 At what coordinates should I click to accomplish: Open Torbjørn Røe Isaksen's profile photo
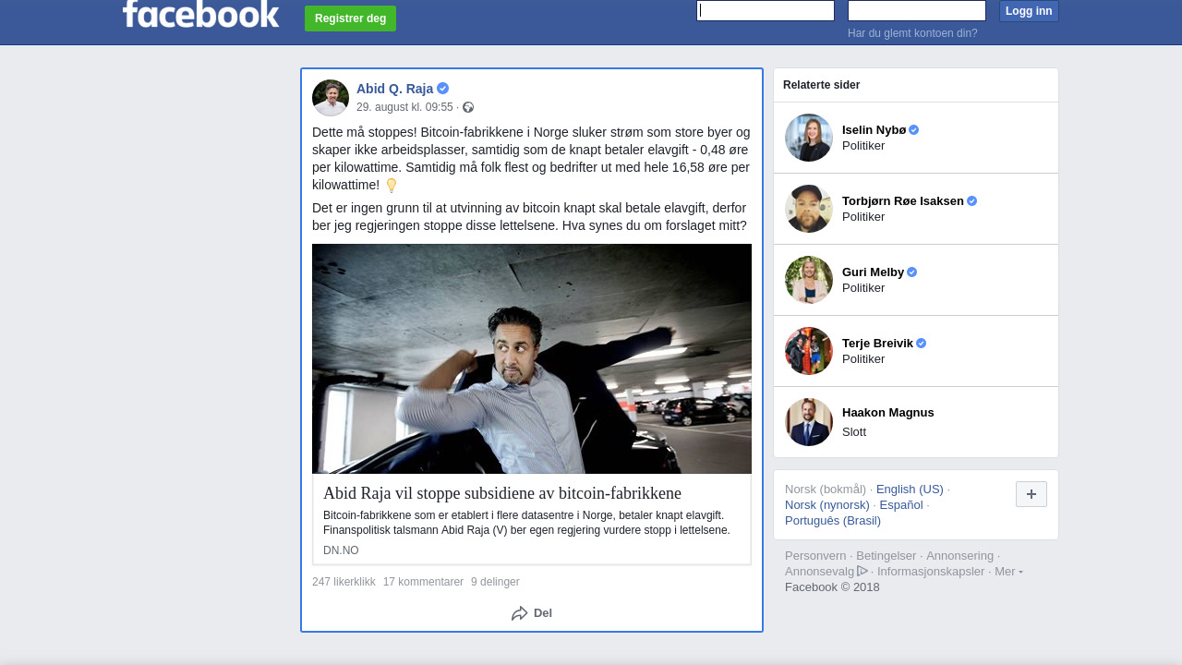point(809,209)
